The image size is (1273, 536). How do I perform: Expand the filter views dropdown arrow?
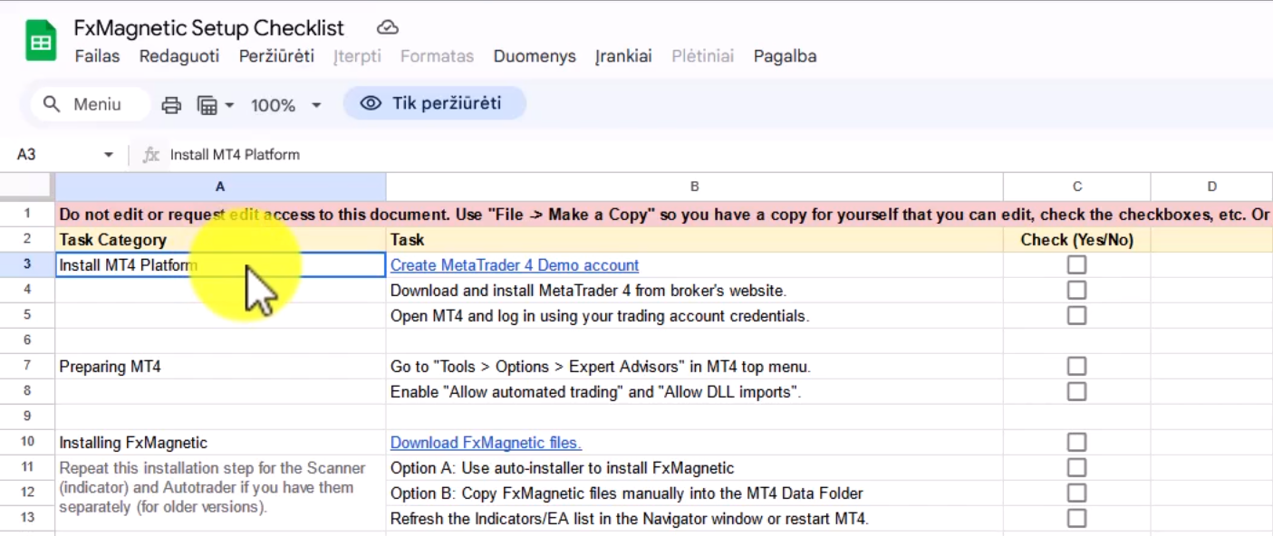coord(229,105)
